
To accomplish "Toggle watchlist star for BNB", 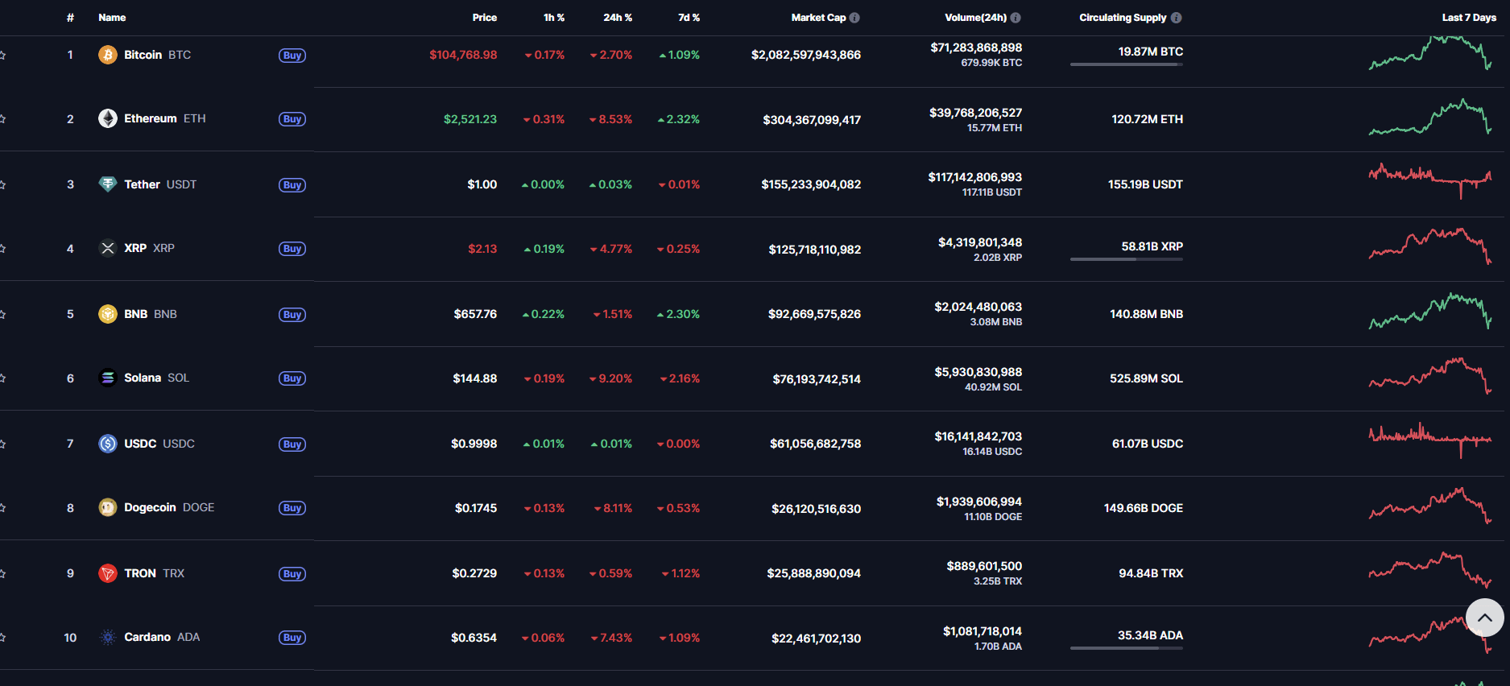I will [x=2, y=314].
